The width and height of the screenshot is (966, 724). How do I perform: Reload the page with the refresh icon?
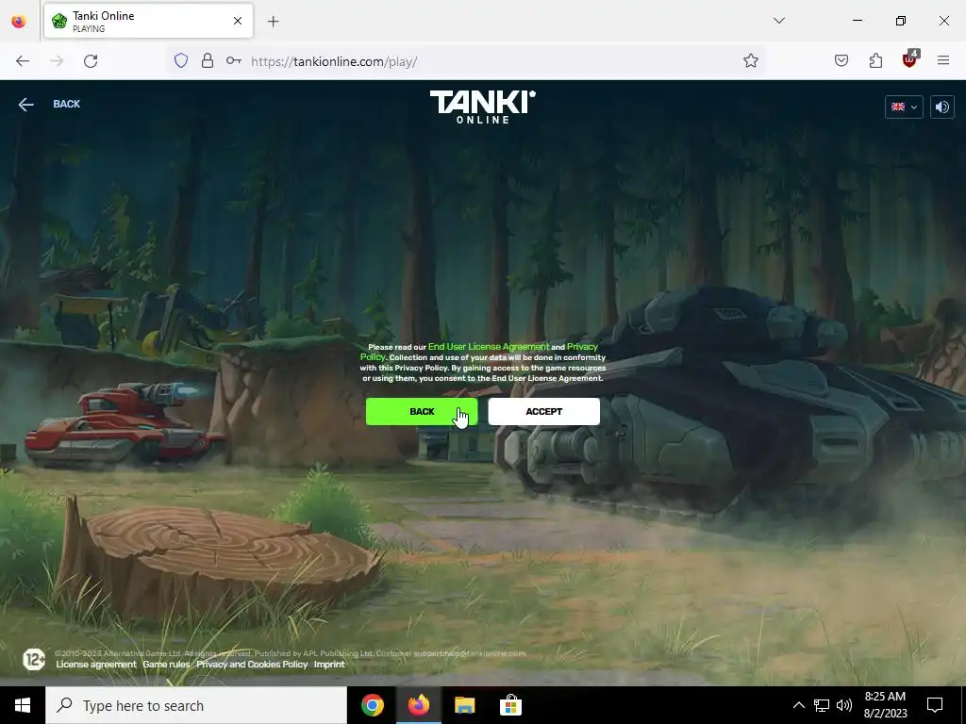pos(91,61)
